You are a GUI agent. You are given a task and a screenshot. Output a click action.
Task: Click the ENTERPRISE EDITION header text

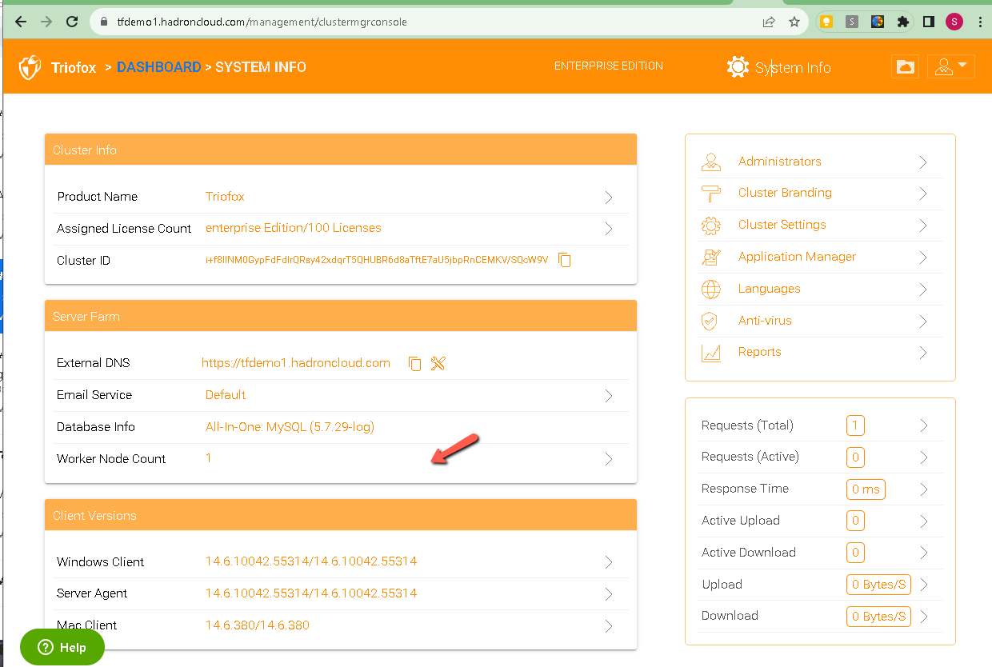pos(609,66)
